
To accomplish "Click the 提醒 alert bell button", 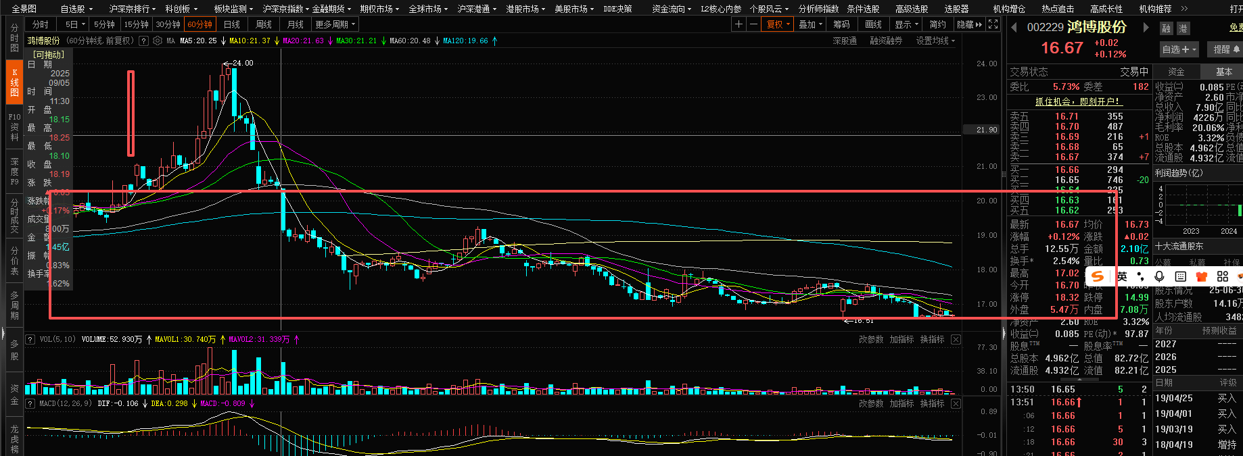I will pos(1226,49).
